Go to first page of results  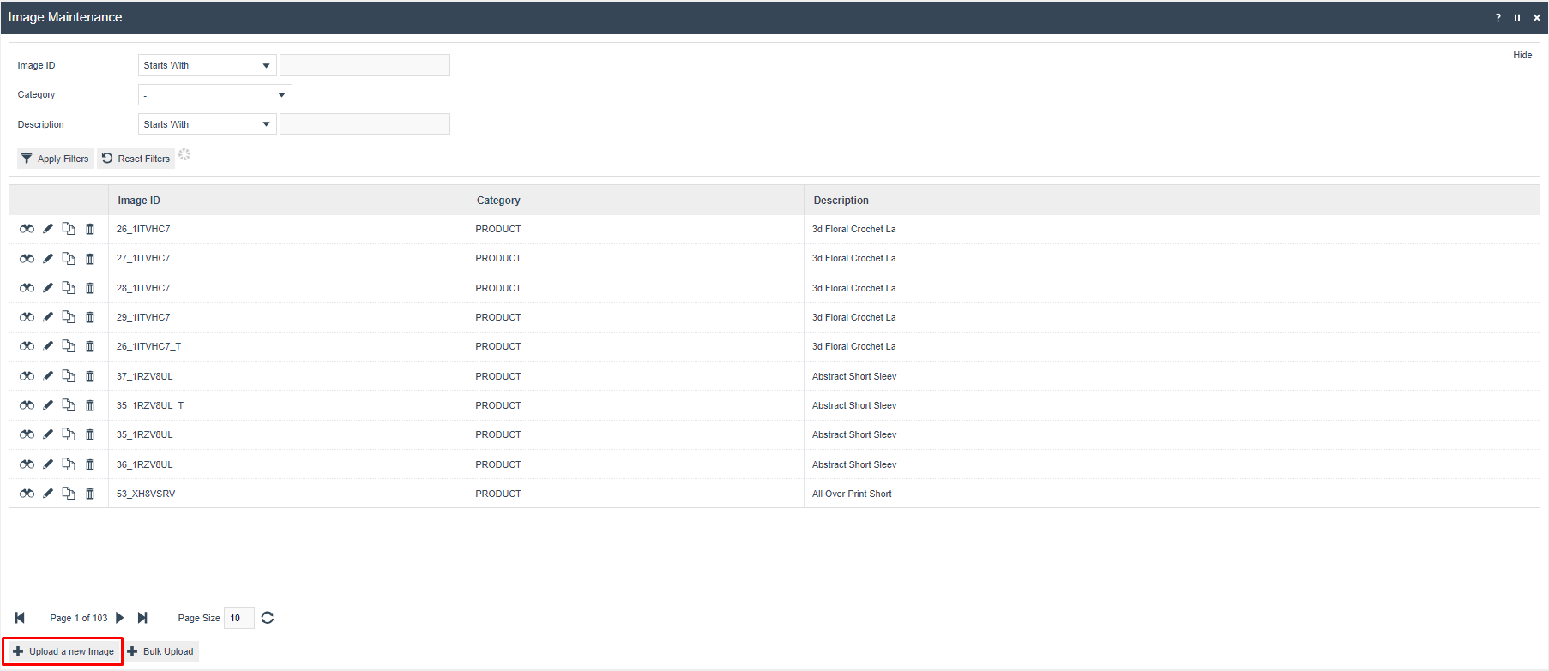(x=20, y=618)
